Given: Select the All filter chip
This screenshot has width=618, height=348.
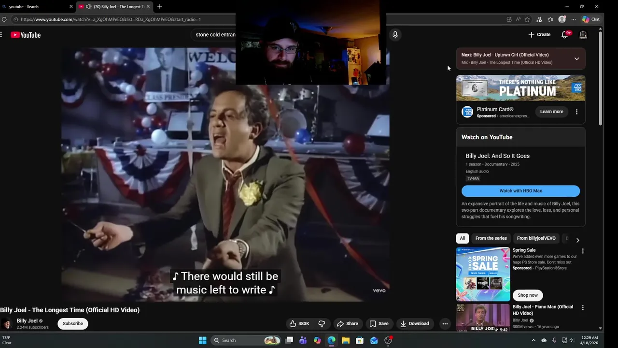Looking at the screenshot, I should point(463,238).
